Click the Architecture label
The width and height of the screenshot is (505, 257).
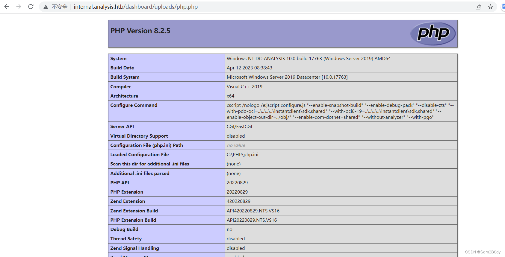point(124,96)
